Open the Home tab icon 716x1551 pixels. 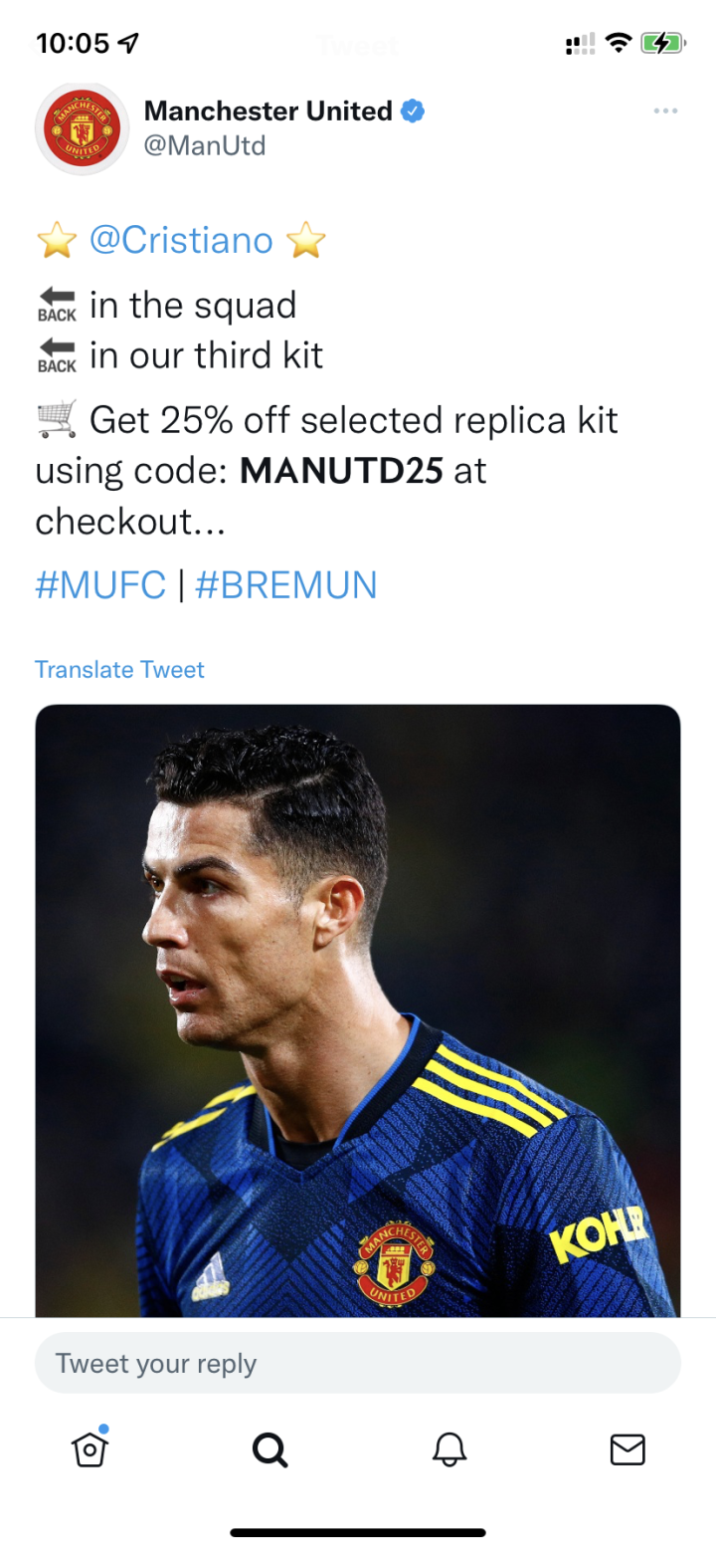click(90, 1448)
